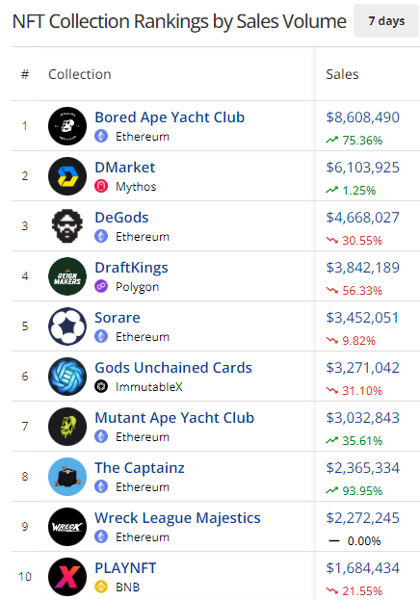Sort table by the Sales column header
Image resolution: width=420 pixels, height=600 pixels.
(342, 74)
